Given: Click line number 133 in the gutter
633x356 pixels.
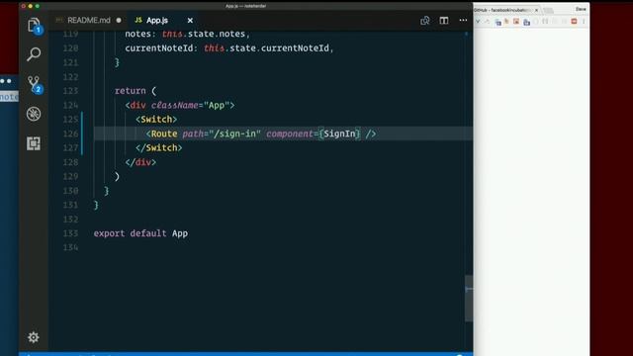Looking at the screenshot, I should tap(70, 233).
